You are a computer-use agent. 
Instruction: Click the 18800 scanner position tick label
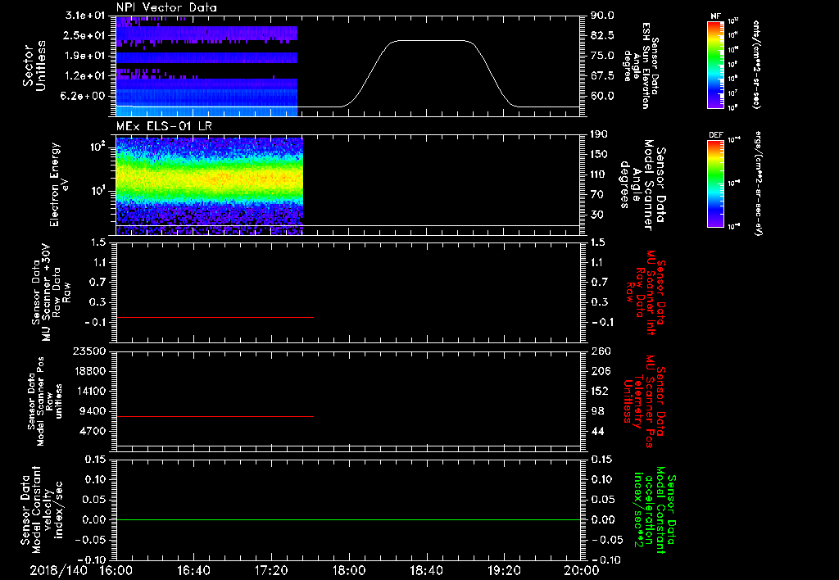coord(89,371)
